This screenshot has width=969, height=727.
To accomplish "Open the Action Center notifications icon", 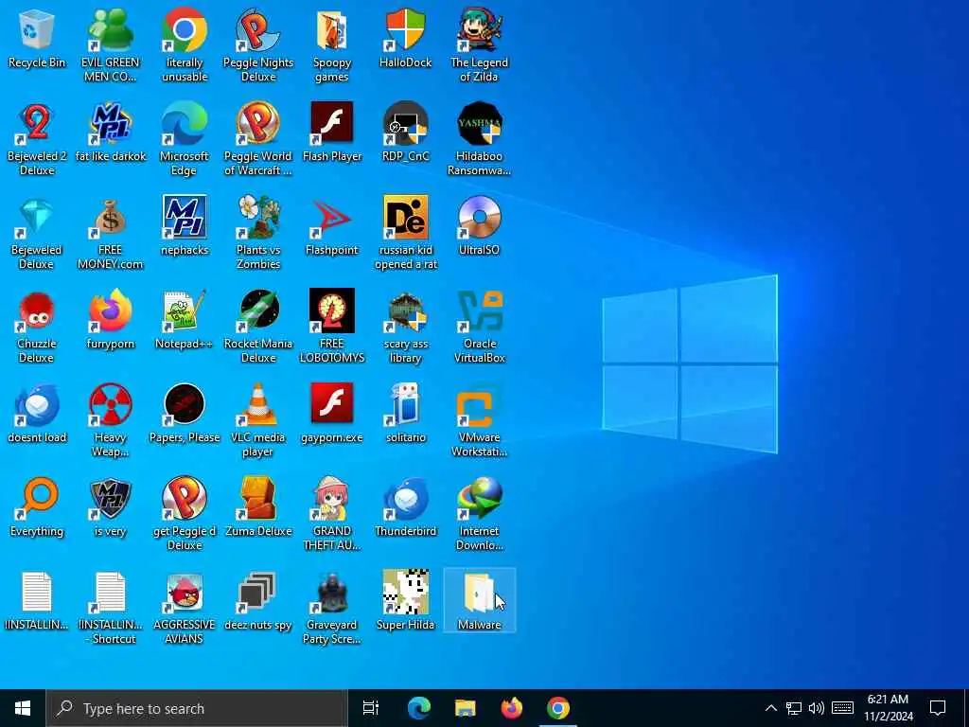I will (938, 708).
